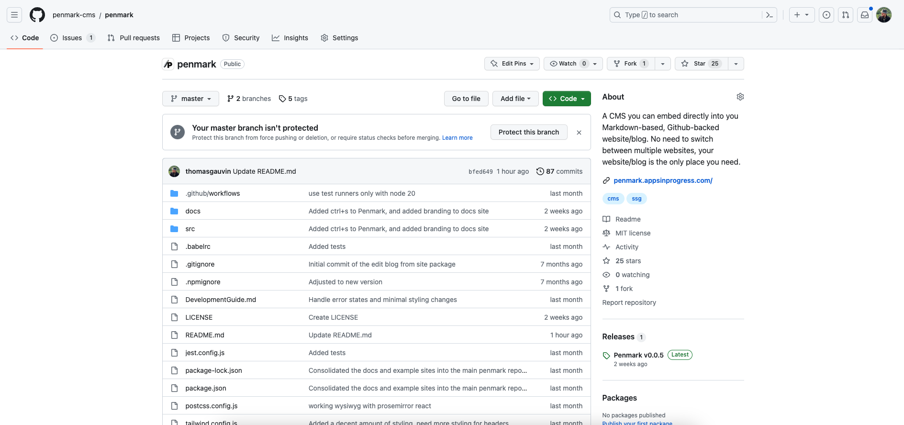Open the src folder icon
This screenshot has width=904, height=425.
tap(174, 229)
